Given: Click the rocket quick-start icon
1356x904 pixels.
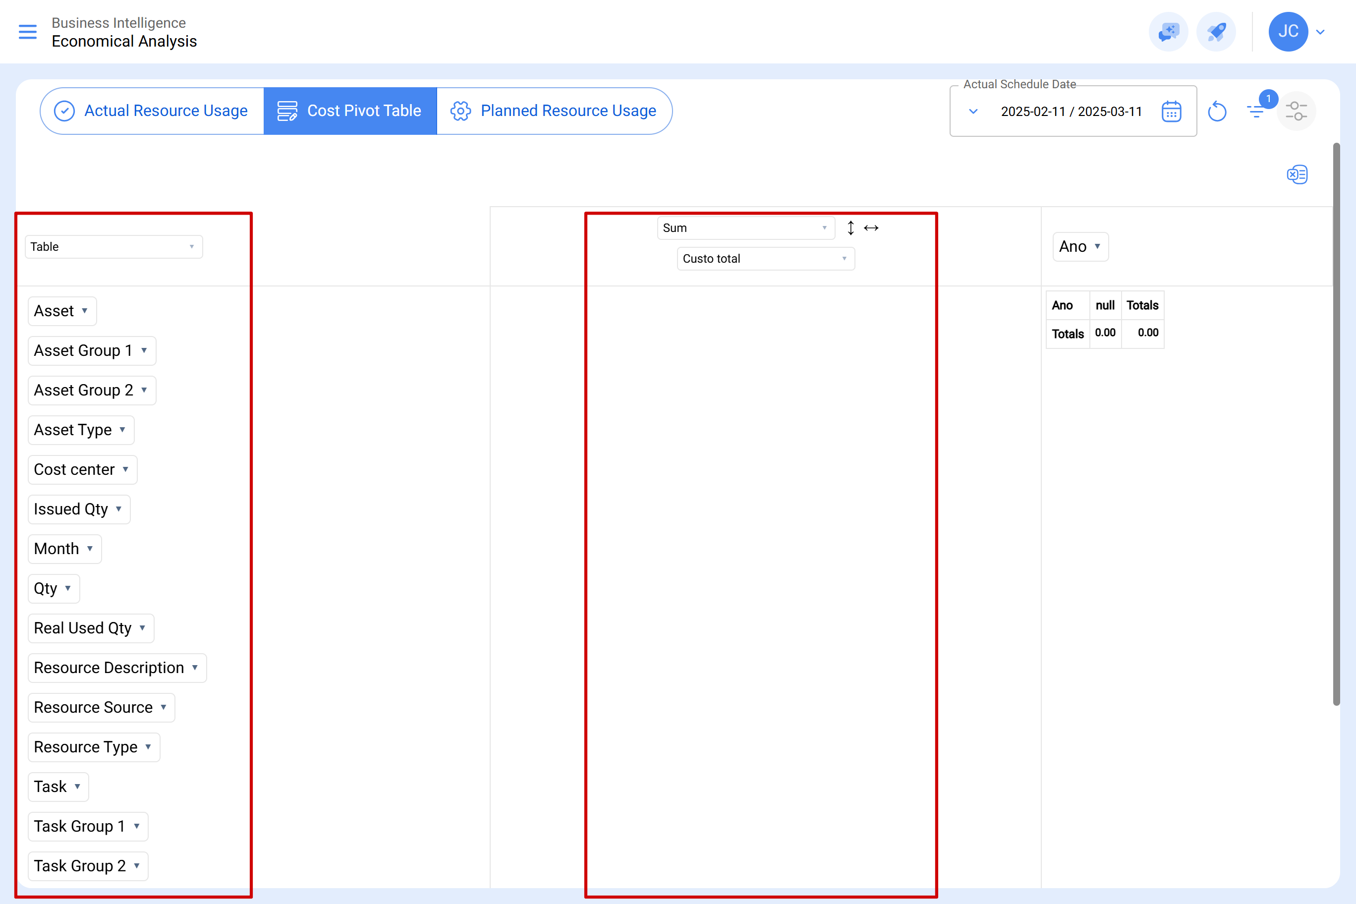Looking at the screenshot, I should click(x=1216, y=32).
